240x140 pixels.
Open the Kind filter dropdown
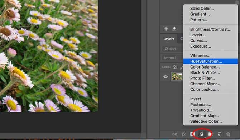coord(173,49)
